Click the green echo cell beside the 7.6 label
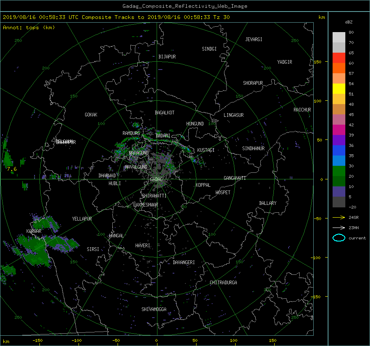Screen dimensions: 370x346 pos(7,159)
